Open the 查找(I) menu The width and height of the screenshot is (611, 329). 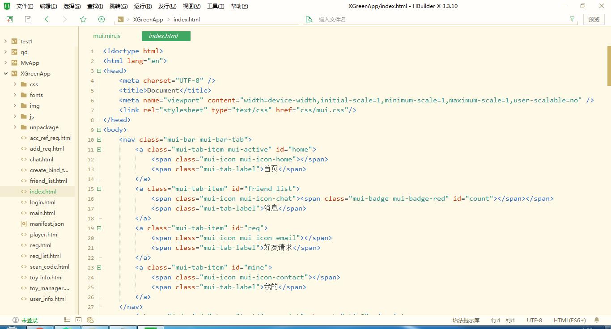pos(95,6)
